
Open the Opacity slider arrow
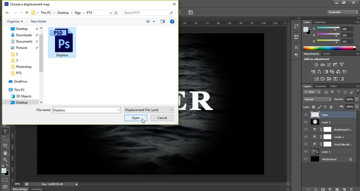pos(357,99)
